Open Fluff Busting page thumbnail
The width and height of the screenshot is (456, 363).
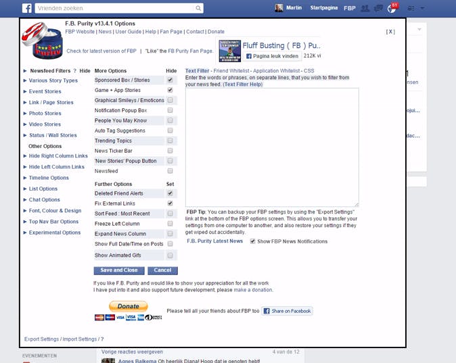click(x=230, y=51)
